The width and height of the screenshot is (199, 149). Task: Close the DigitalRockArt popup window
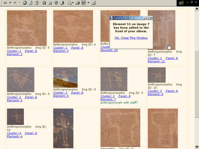pyautogui.click(x=151, y=18)
